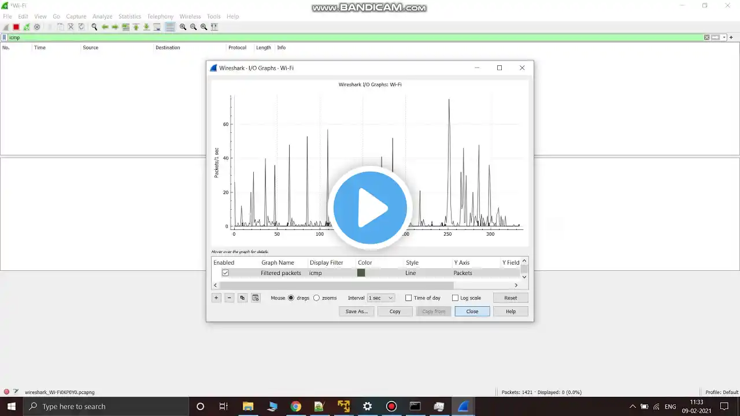Clear the display filter with the X icon

pos(706,38)
